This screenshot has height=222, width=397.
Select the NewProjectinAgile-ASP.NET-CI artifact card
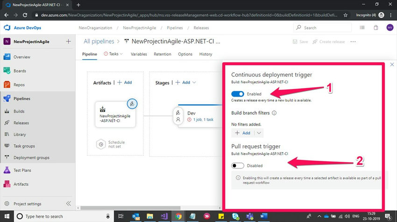pos(115,114)
